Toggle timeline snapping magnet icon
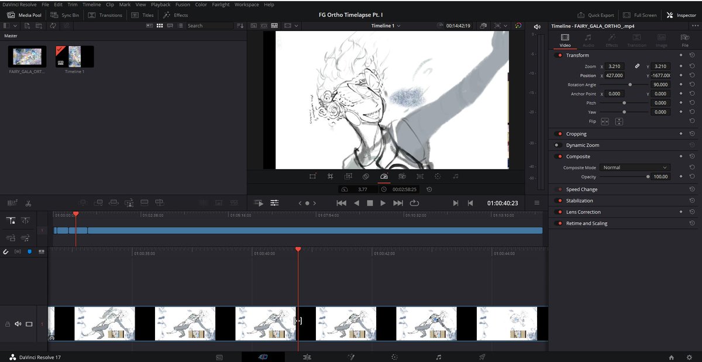 (6, 251)
